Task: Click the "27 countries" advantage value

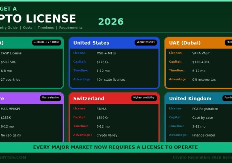Action: pos(11,80)
